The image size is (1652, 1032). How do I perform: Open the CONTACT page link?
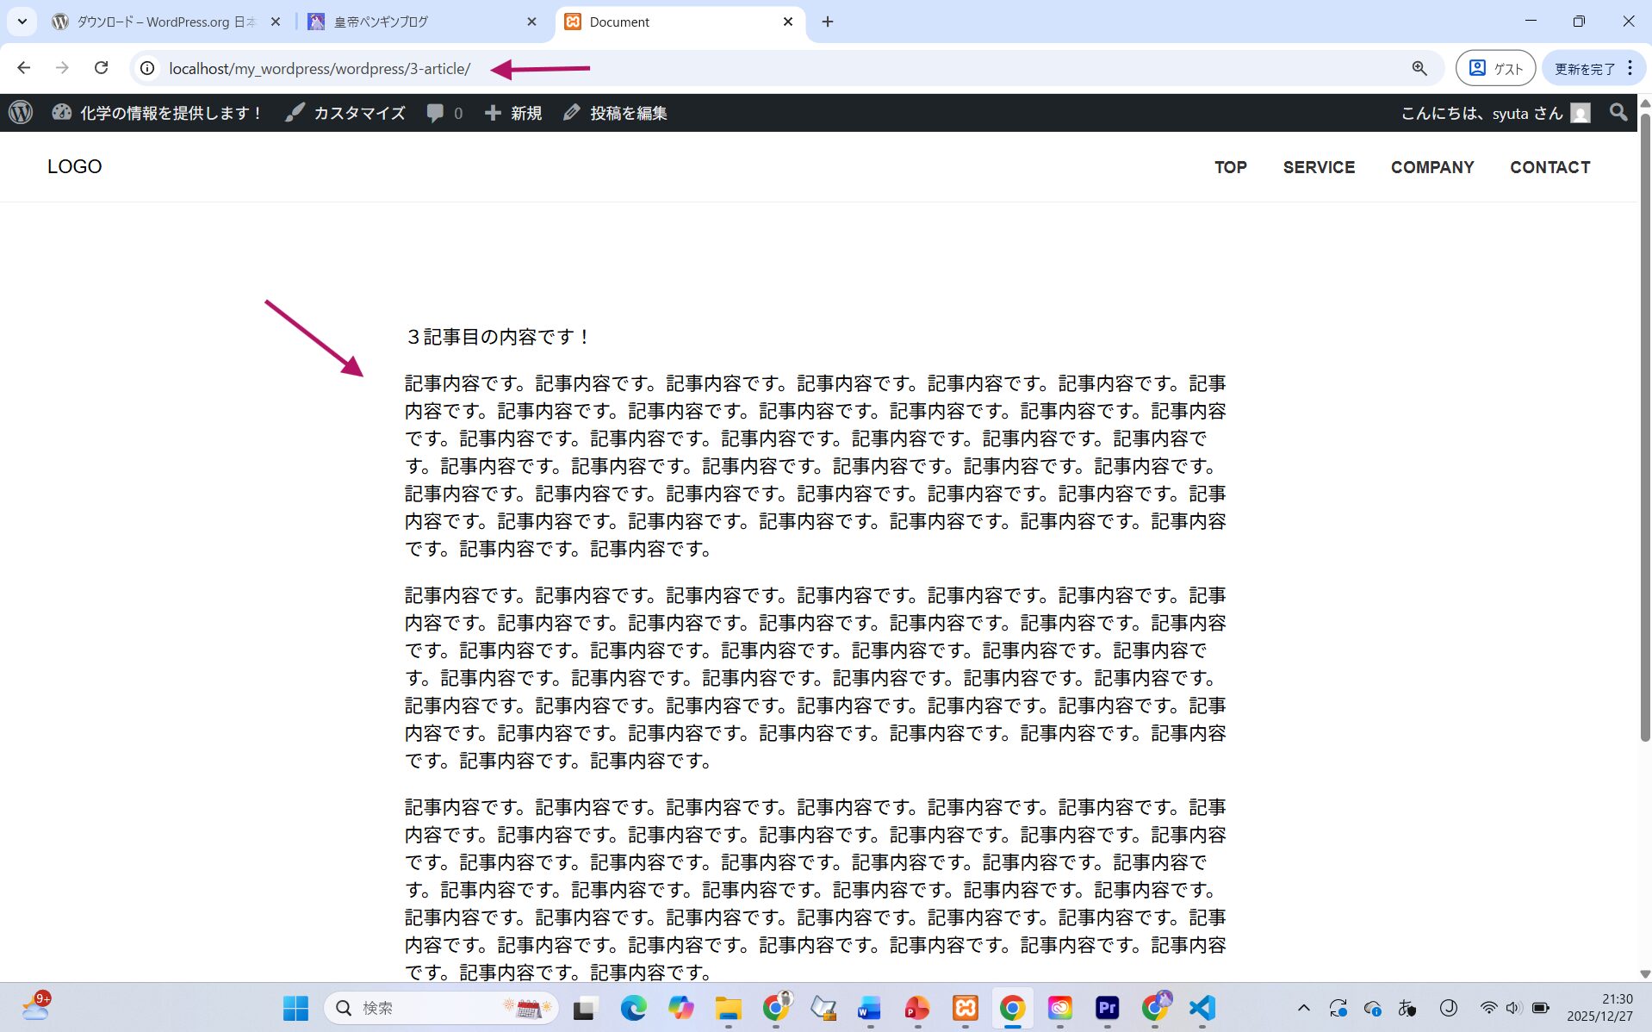1550,167
